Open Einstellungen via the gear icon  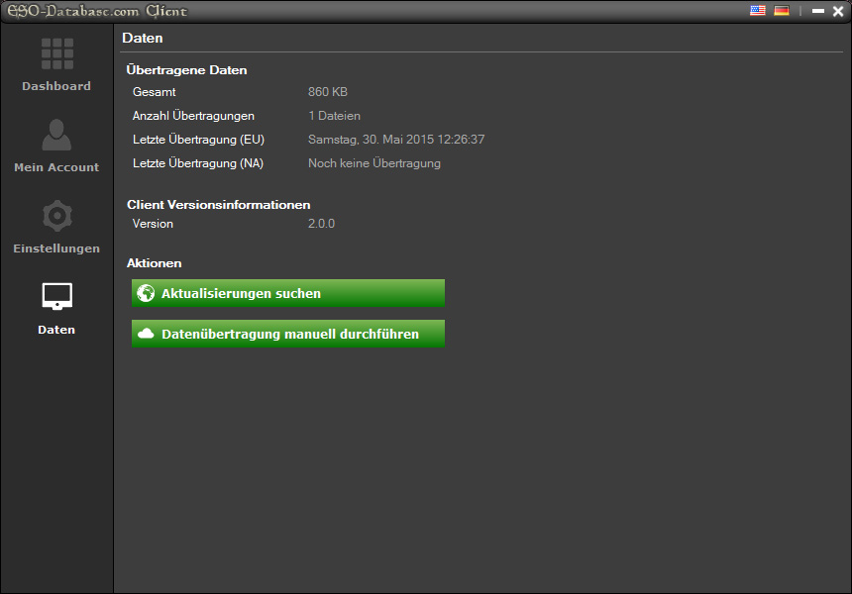(x=57, y=216)
